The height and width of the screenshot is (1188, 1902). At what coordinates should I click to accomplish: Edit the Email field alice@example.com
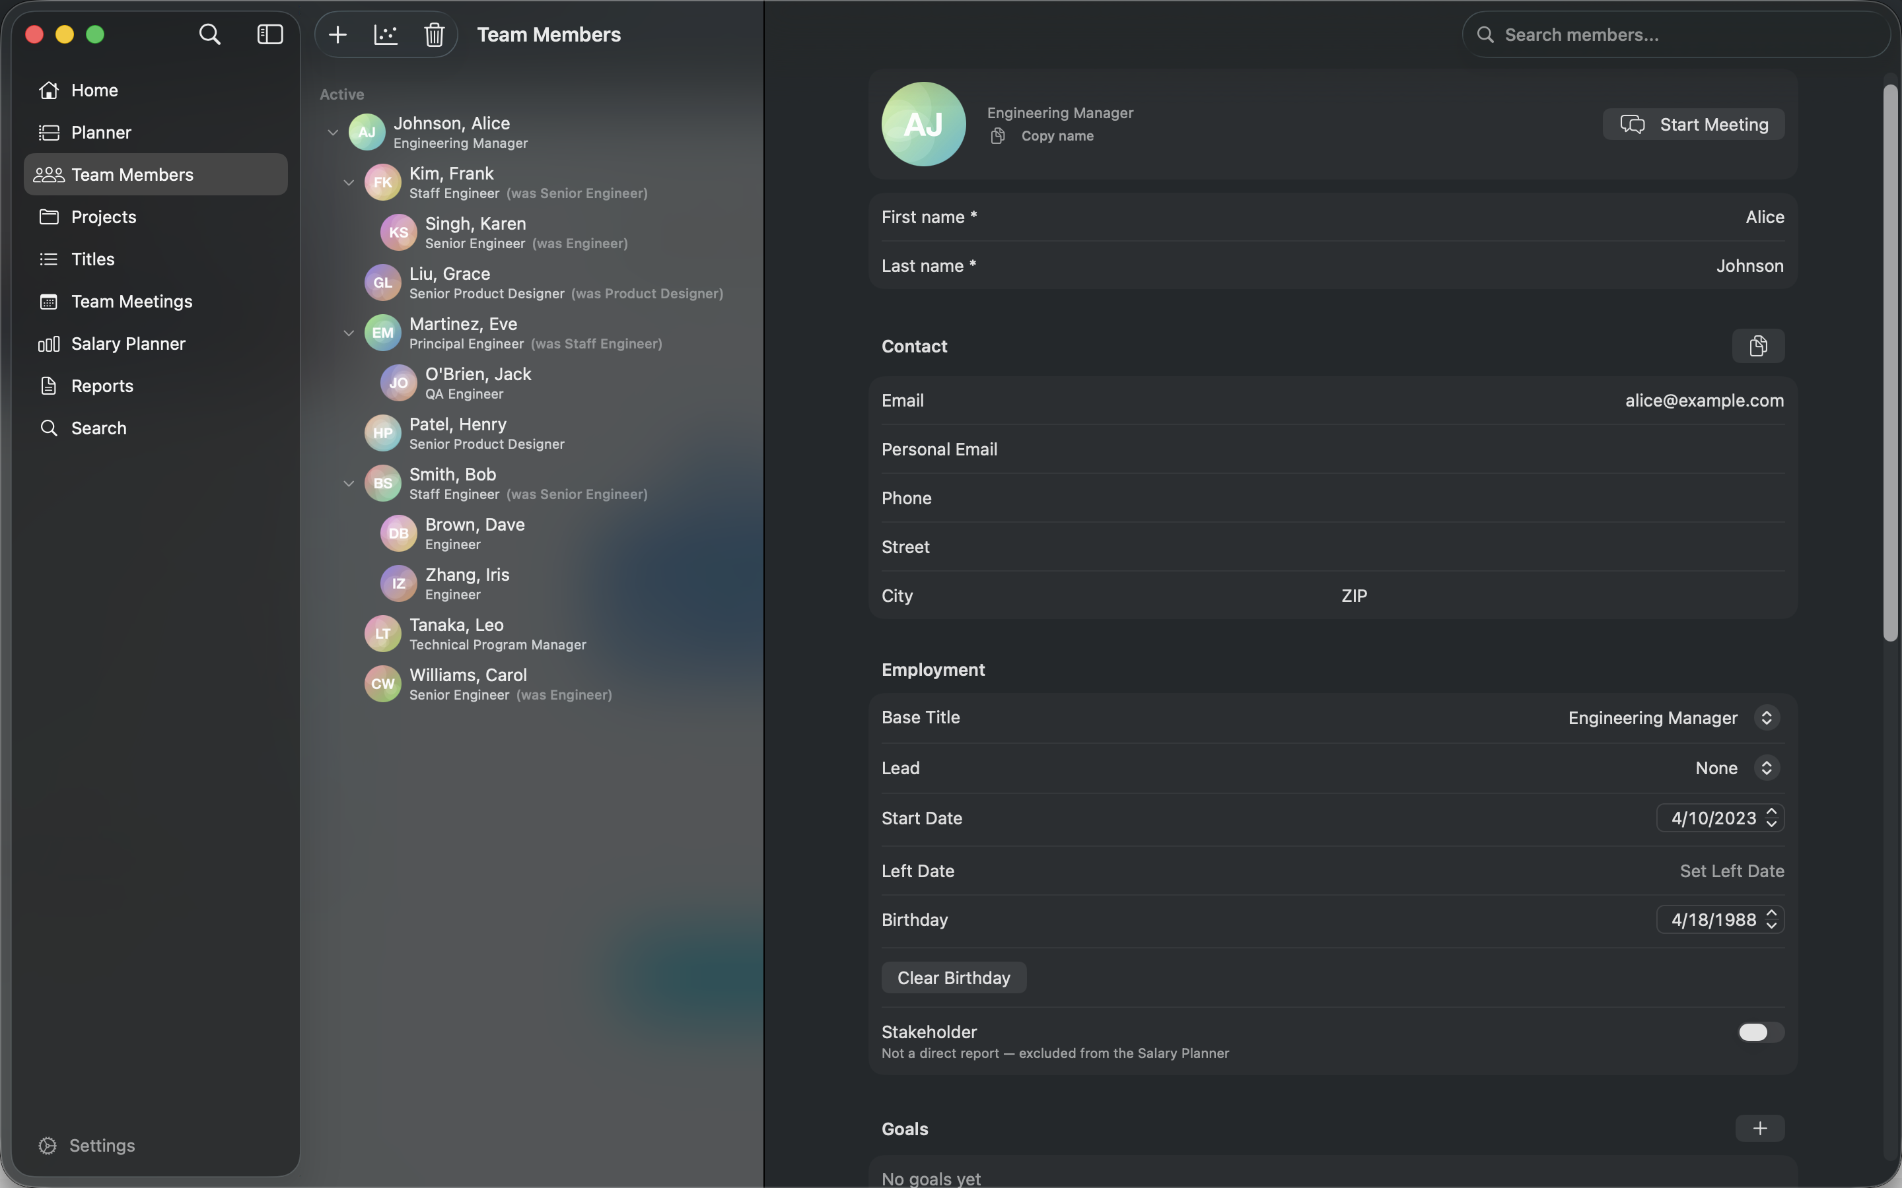(x=1333, y=401)
